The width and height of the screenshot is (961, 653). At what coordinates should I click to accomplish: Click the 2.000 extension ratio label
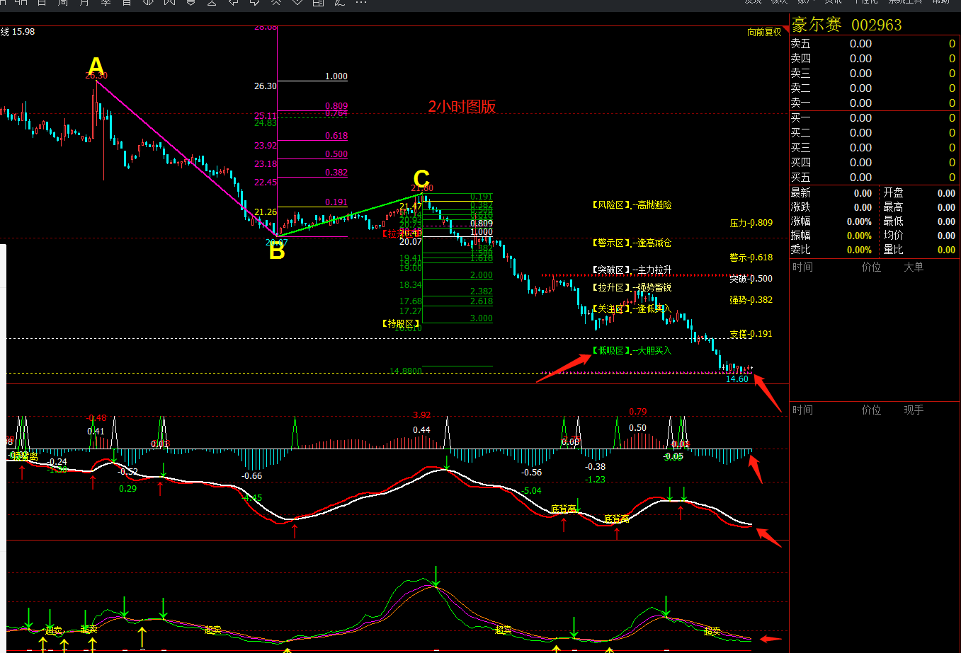(x=482, y=275)
